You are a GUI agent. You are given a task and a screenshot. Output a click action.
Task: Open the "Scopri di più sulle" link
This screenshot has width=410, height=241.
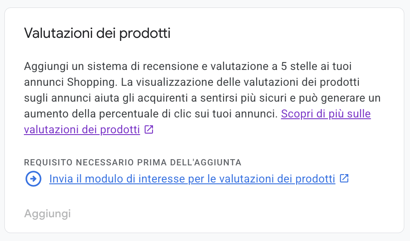(x=326, y=114)
